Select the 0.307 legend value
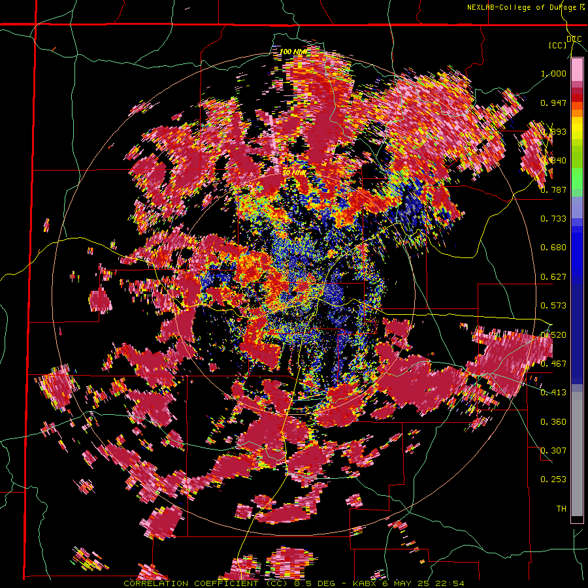 (553, 451)
